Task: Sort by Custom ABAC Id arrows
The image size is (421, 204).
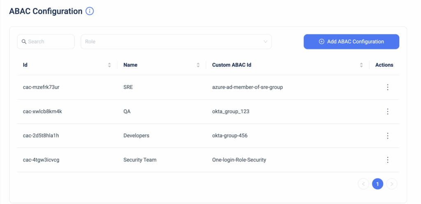Action: point(361,65)
